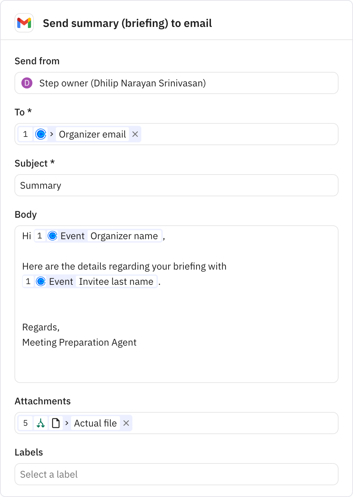Click the Subject field containing Summary
The height and width of the screenshot is (497, 353).
click(x=176, y=185)
